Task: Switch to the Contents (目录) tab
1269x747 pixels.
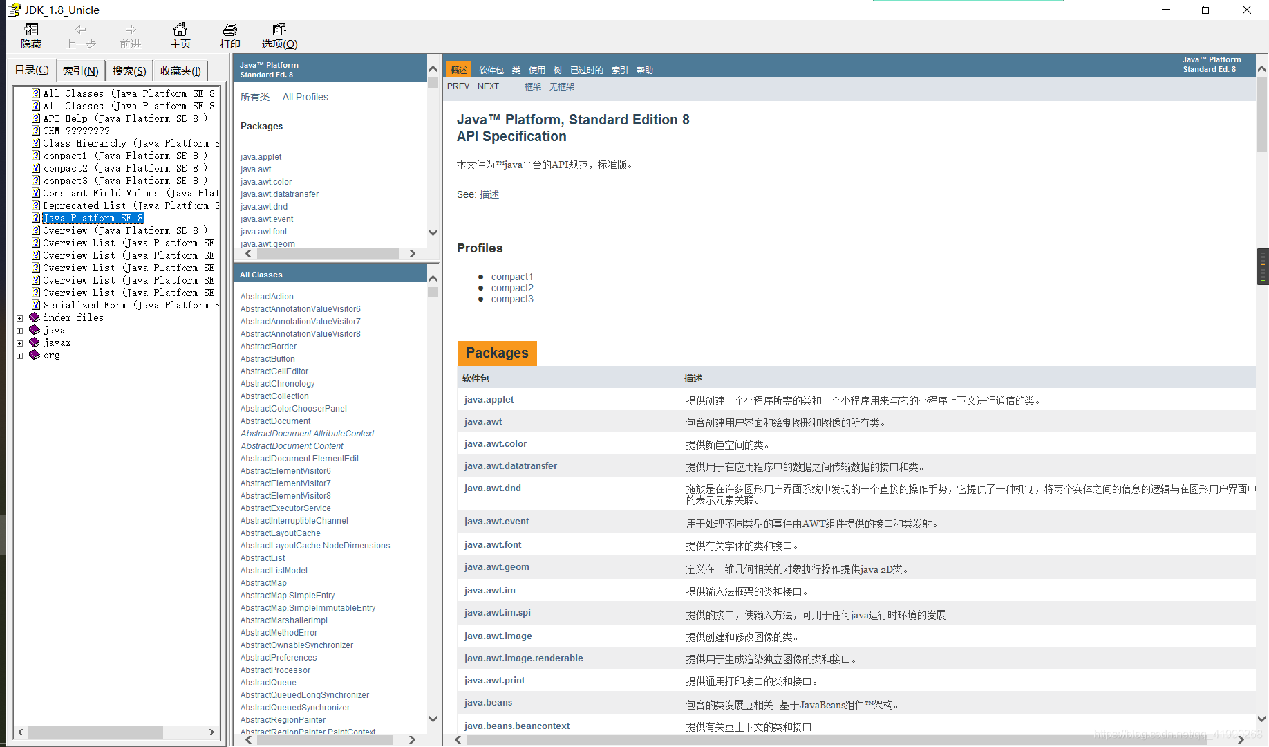Action: [x=32, y=70]
